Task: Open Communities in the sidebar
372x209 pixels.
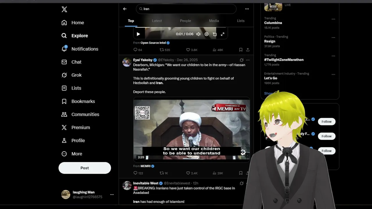Action: (x=80, y=114)
